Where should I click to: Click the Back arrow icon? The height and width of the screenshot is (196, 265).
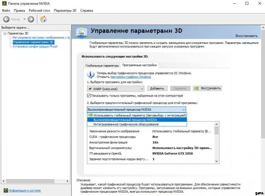[7, 19]
